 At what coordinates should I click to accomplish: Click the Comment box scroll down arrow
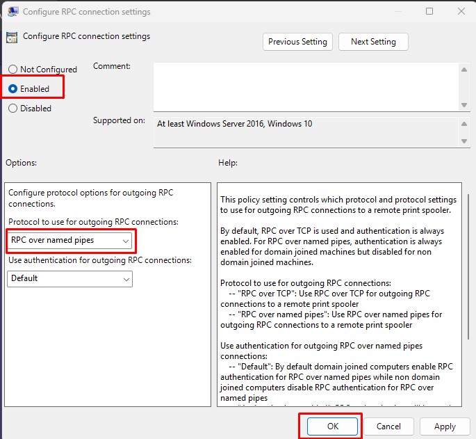tap(464, 105)
